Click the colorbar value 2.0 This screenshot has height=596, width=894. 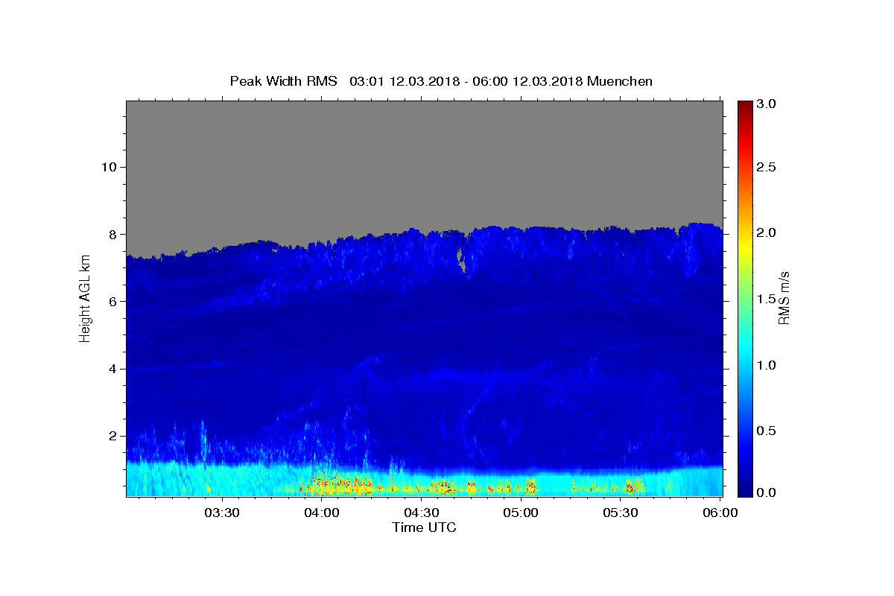[767, 232]
